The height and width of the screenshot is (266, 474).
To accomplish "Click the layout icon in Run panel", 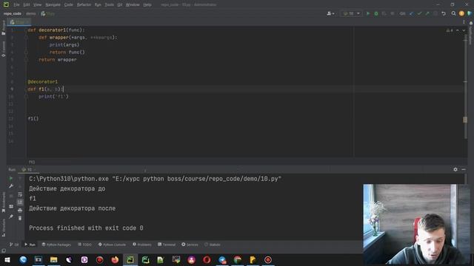I will point(11,206).
